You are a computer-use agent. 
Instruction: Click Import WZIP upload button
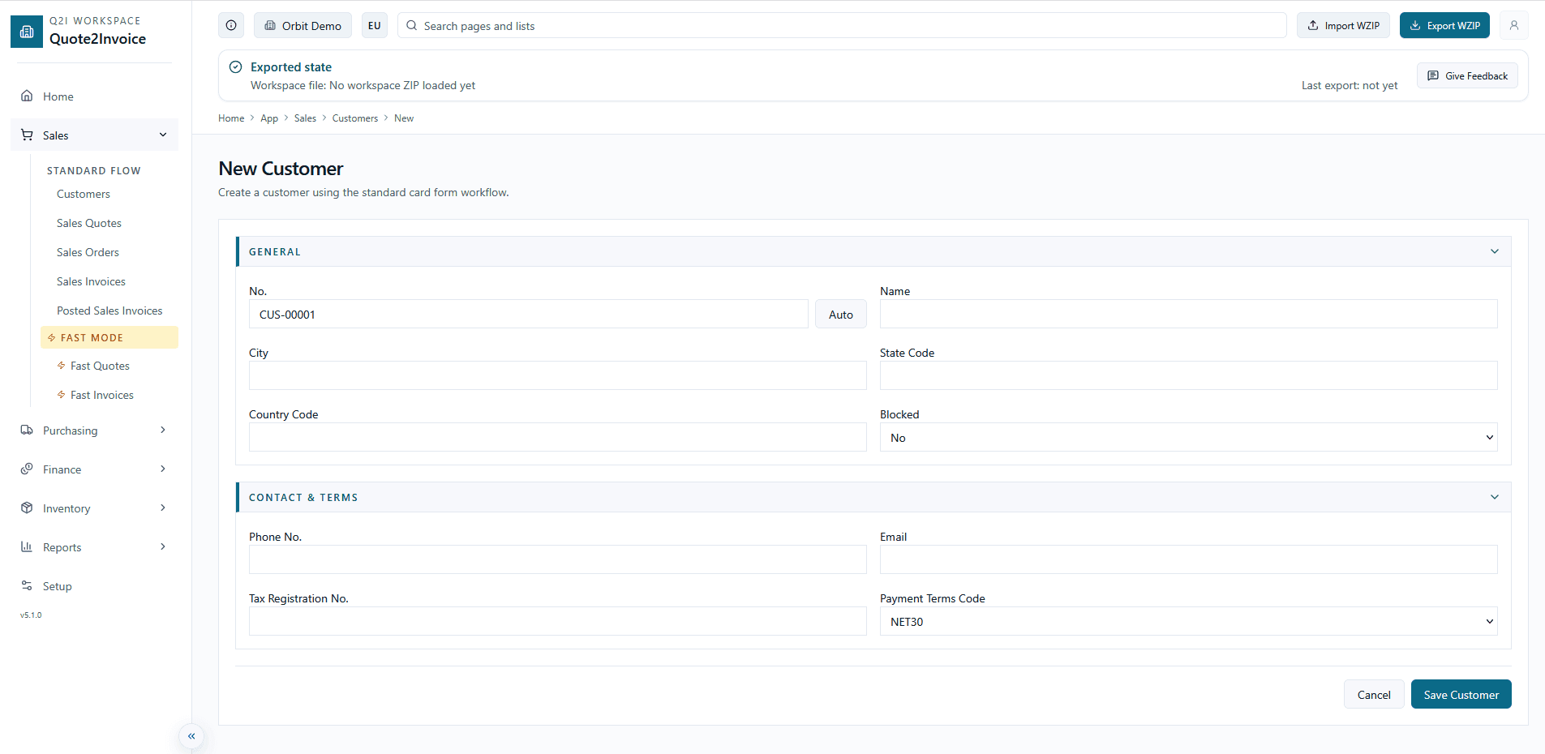click(x=1343, y=25)
